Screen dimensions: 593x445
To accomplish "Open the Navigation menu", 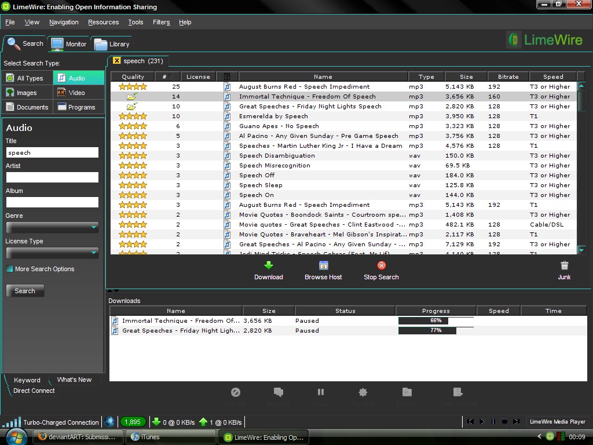I will (x=64, y=23).
